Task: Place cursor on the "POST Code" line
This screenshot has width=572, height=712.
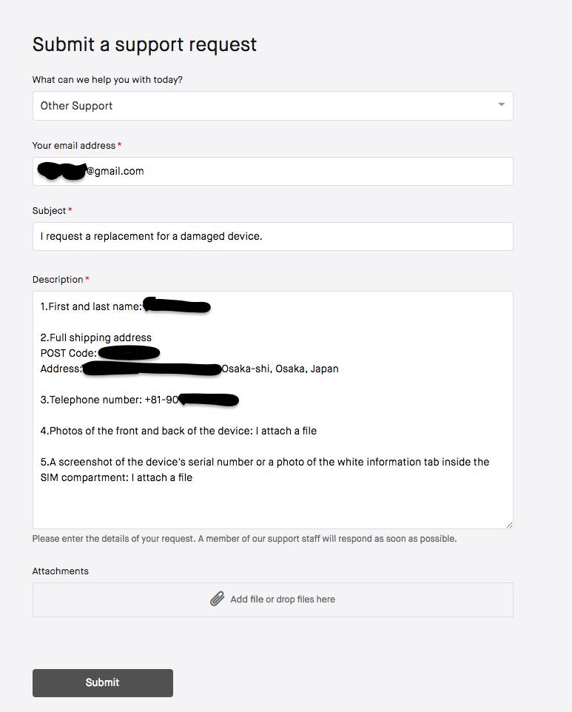Action: (x=68, y=353)
